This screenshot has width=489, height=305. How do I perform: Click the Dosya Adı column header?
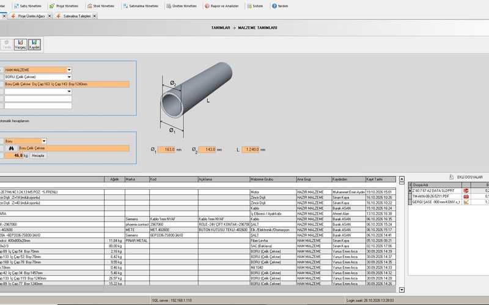click(x=437, y=185)
